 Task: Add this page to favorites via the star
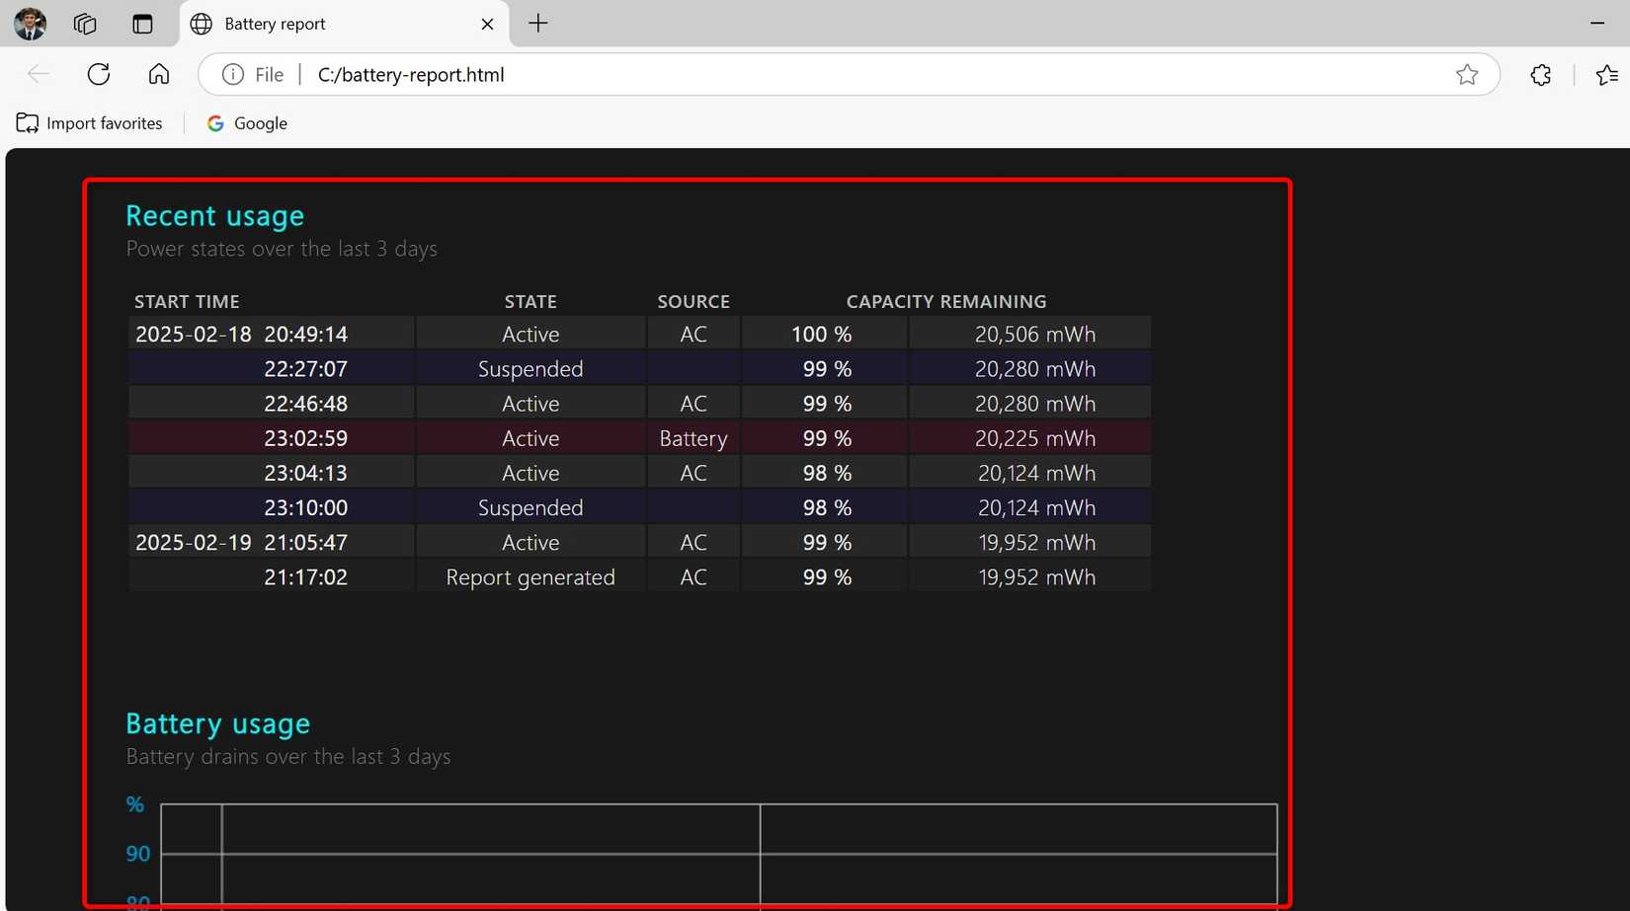(1467, 74)
